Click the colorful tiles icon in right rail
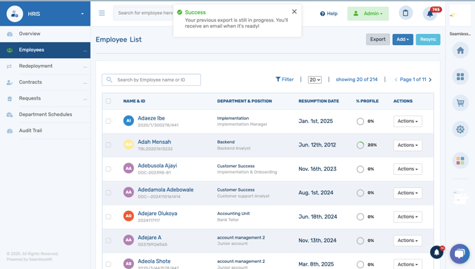This screenshot has height=269, width=475. 460,160
